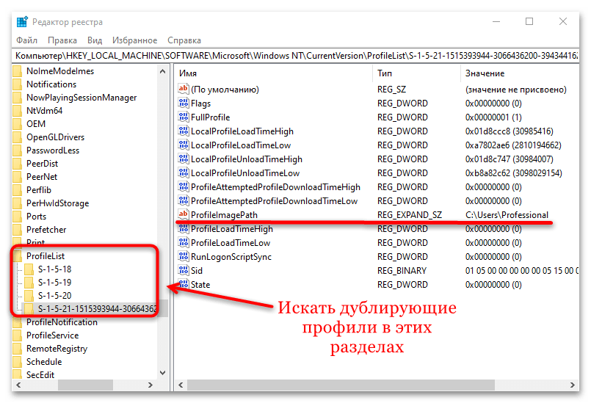The height and width of the screenshot is (403, 591).
Task: Select the ProfileList folder icon
Action: point(18,255)
